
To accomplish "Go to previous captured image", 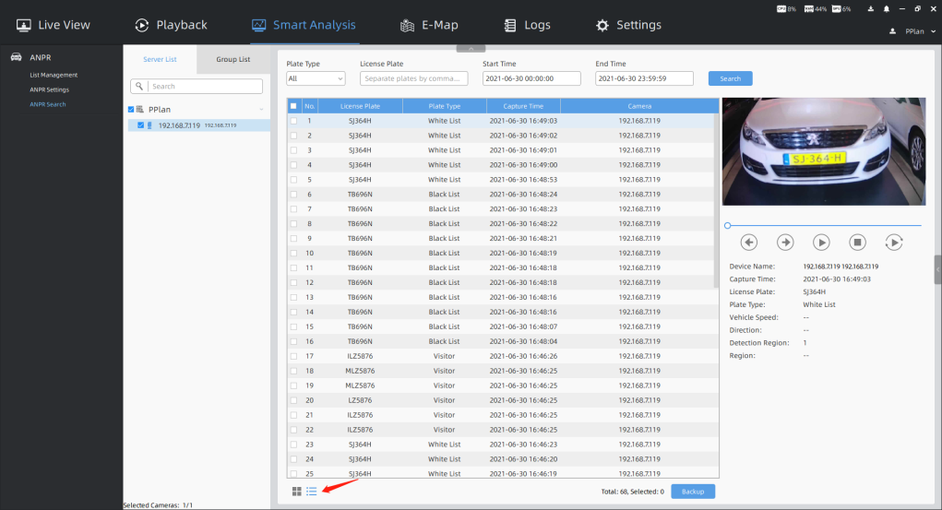I will [749, 242].
